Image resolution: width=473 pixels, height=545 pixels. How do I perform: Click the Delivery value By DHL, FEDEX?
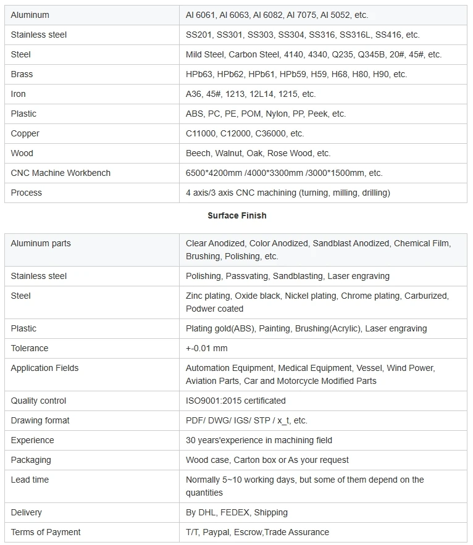point(236,513)
